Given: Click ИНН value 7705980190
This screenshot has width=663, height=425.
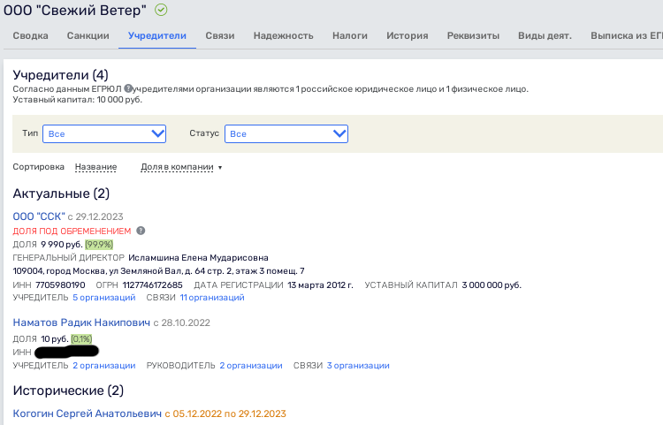Looking at the screenshot, I should point(60,285).
